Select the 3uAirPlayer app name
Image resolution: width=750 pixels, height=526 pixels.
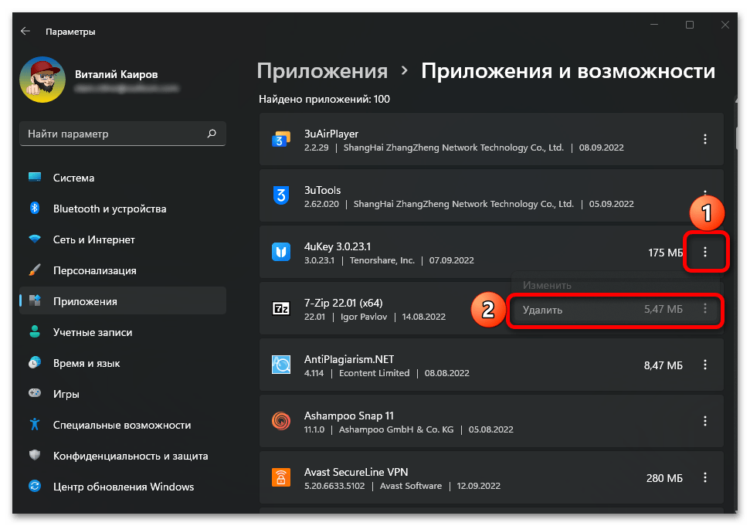[331, 134]
